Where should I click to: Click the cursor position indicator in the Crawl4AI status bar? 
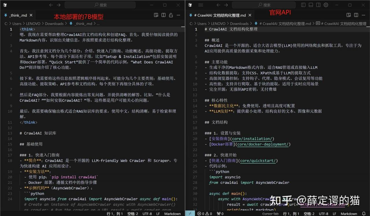[x=291, y=214]
